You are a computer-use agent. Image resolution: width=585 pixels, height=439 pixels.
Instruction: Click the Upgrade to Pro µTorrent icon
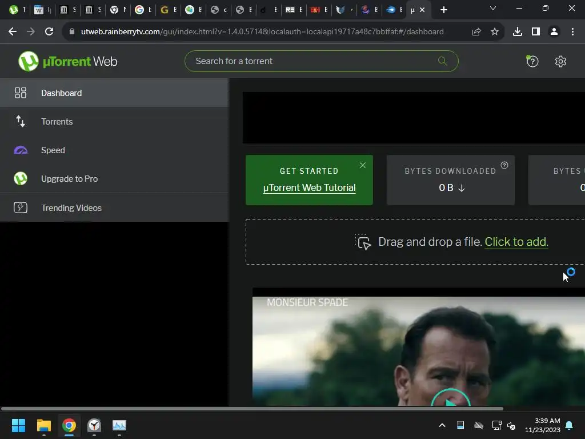point(21,178)
